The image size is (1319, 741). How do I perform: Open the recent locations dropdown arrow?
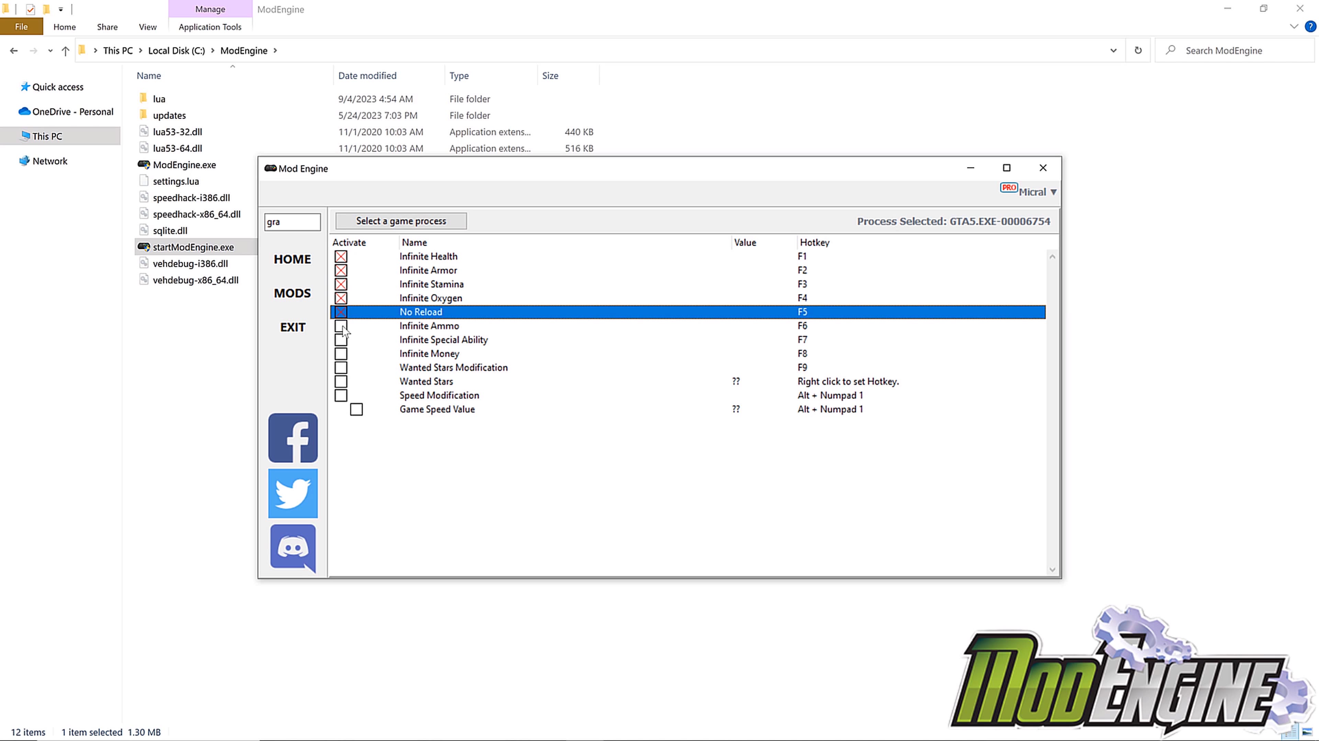50,51
